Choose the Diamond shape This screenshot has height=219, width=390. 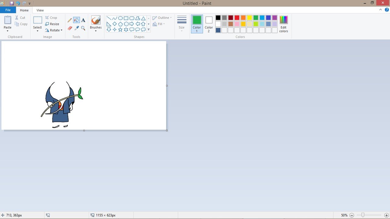(115, 24)
